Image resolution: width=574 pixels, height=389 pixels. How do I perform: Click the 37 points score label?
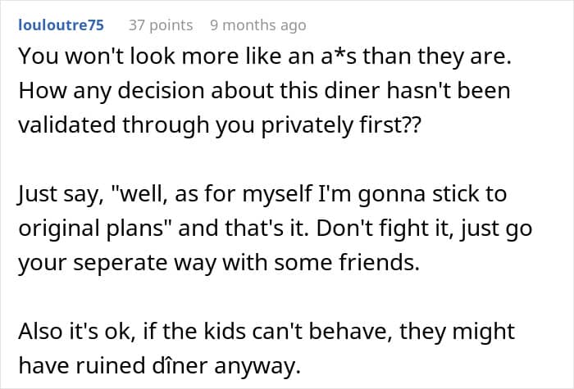pyautogui.click(x=161, y=25)
